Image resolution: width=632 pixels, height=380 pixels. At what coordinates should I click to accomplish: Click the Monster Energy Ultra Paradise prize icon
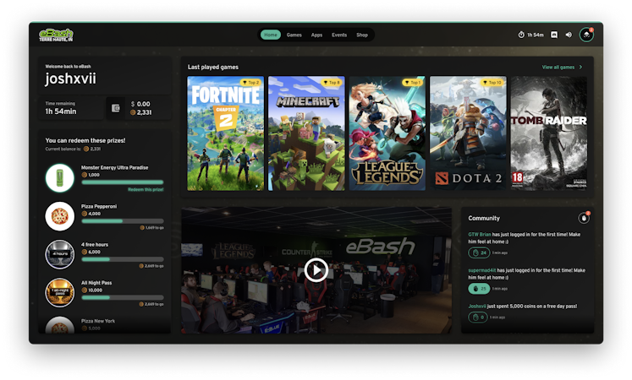pos(60,177)
